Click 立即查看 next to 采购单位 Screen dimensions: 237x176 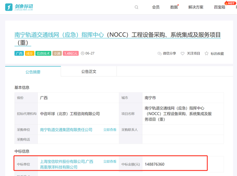tap(110, 130)
